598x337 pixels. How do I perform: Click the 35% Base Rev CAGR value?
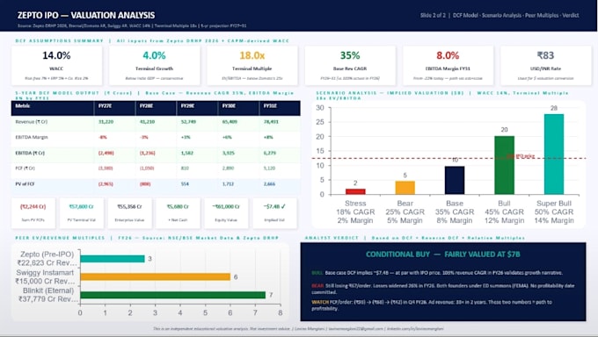click(350, 55)
